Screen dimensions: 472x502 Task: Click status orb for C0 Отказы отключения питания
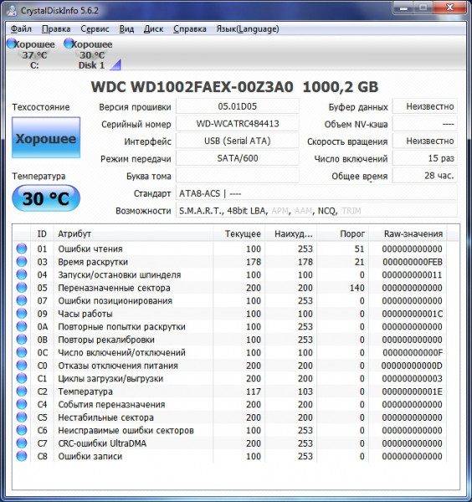pos(22,366)
